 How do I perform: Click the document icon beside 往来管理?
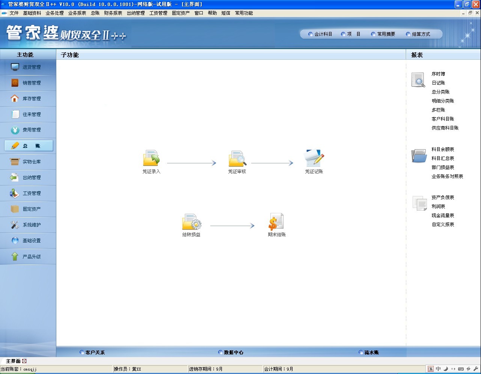coord(15,114)
